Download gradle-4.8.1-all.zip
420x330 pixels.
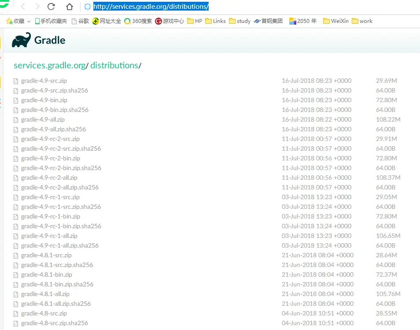(45, 294)
